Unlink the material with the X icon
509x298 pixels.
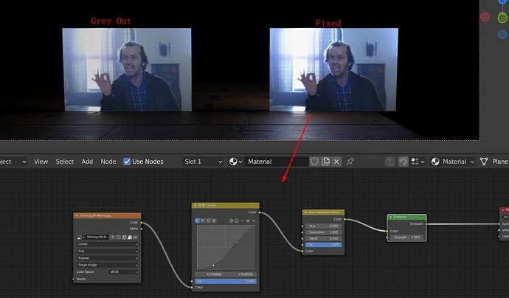tap(336, 162)
